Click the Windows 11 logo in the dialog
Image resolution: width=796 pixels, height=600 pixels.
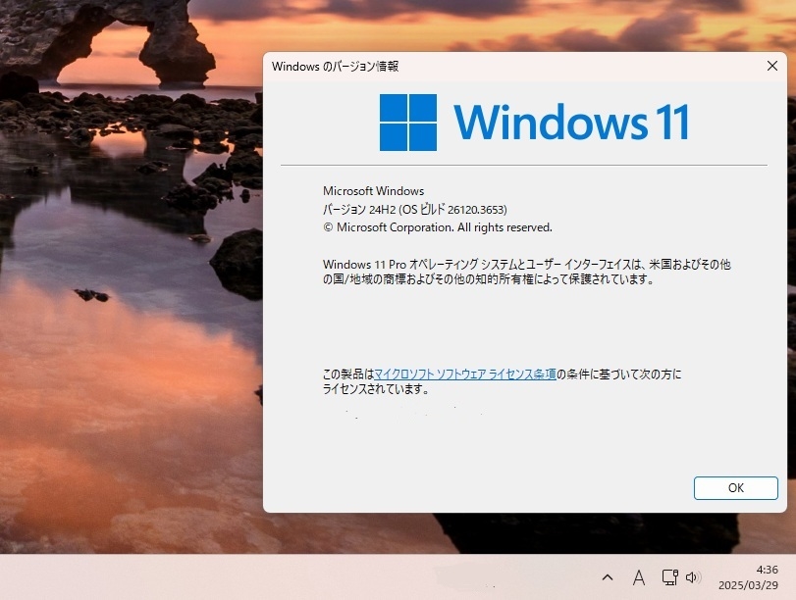(x=534, y=123)
